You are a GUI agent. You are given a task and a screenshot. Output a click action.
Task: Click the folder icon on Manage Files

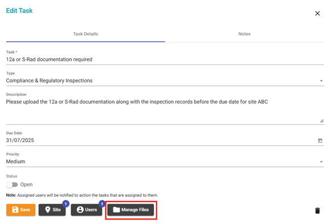(116, 209)
